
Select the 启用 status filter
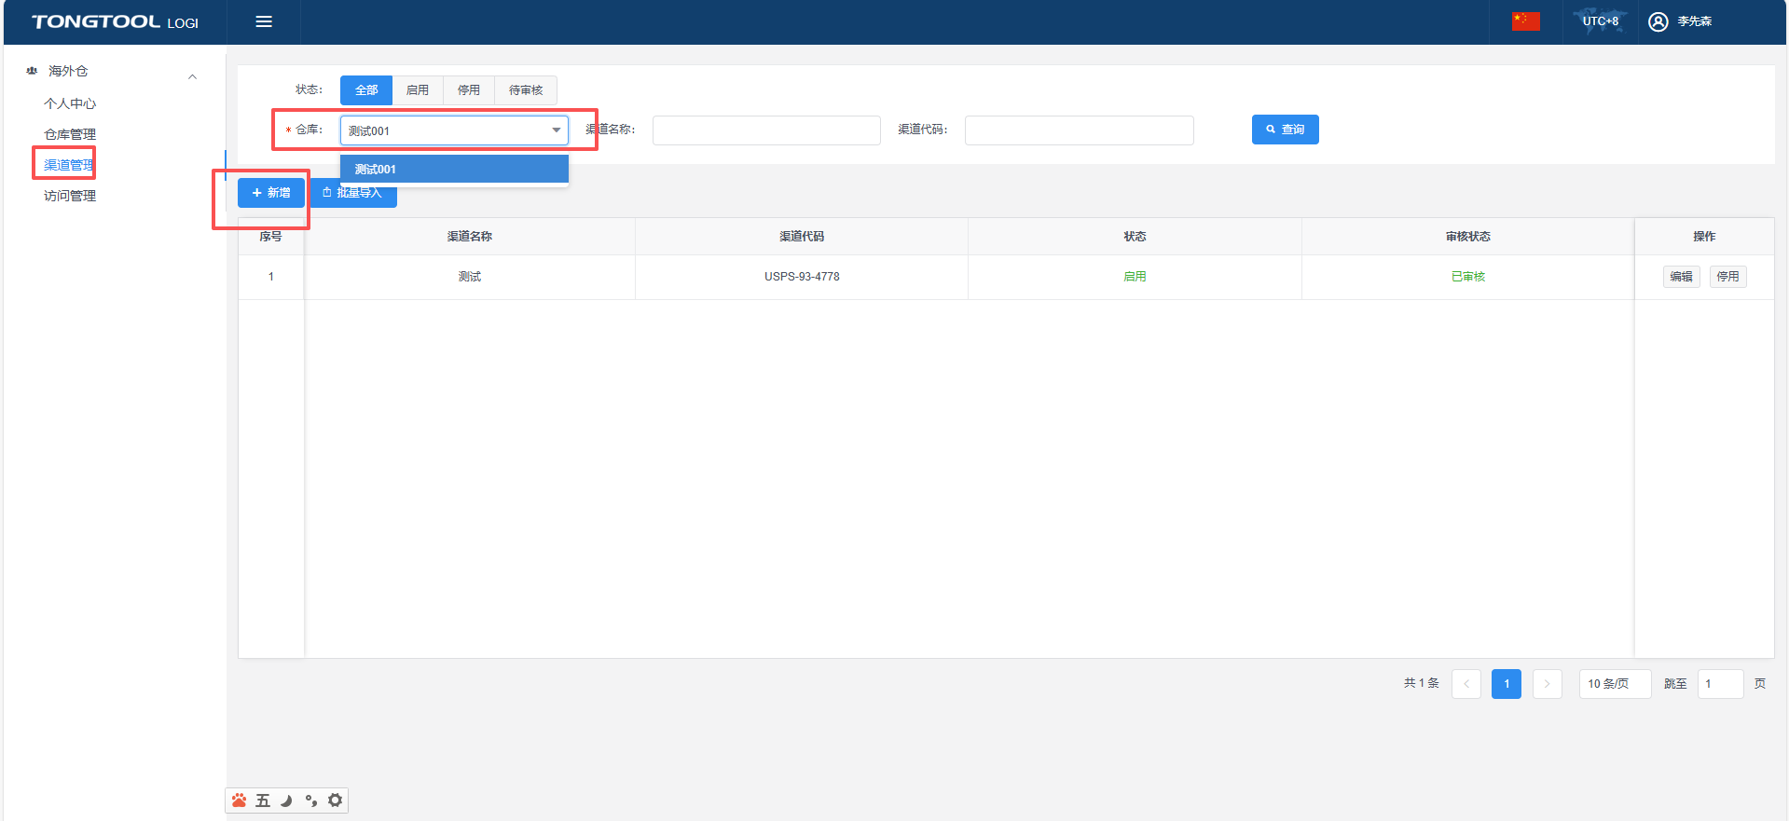point(418,90)
